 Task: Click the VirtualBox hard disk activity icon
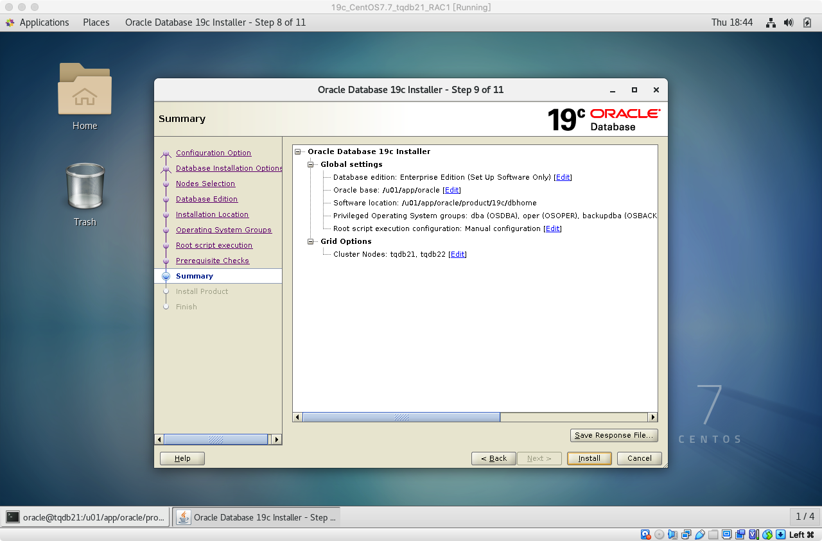(x=645, y=535)
